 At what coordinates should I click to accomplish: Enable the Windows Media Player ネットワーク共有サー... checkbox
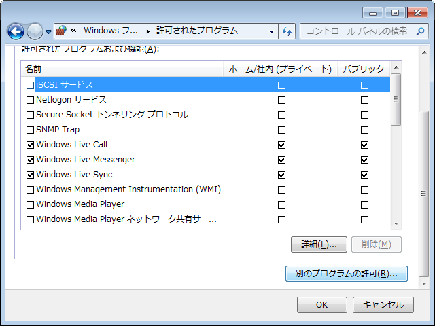pyautogui.click(x=30, y=220)
